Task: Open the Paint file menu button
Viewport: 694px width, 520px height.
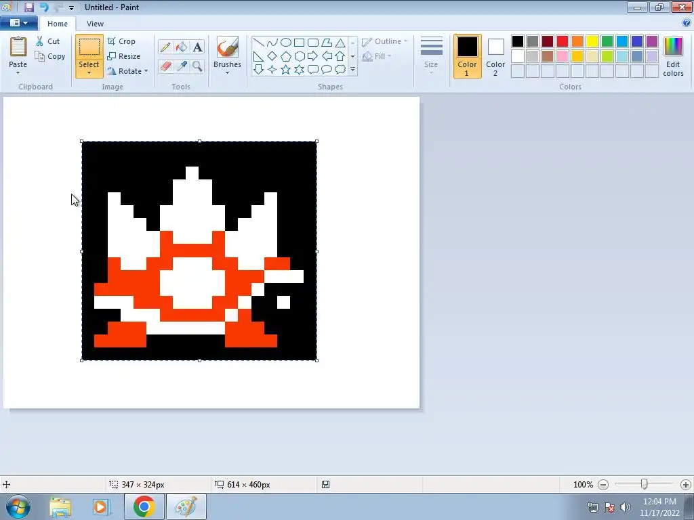Action: (18, 23)
